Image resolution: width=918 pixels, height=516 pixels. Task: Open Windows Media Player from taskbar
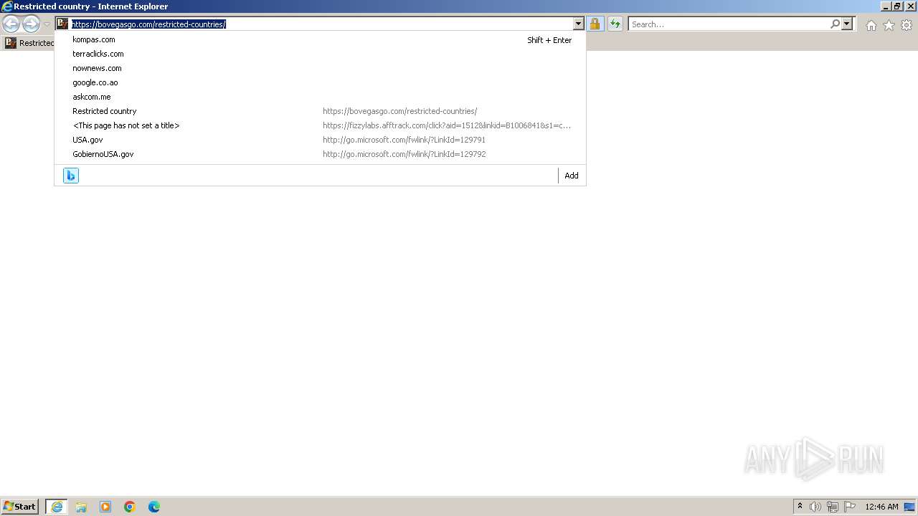105,507
